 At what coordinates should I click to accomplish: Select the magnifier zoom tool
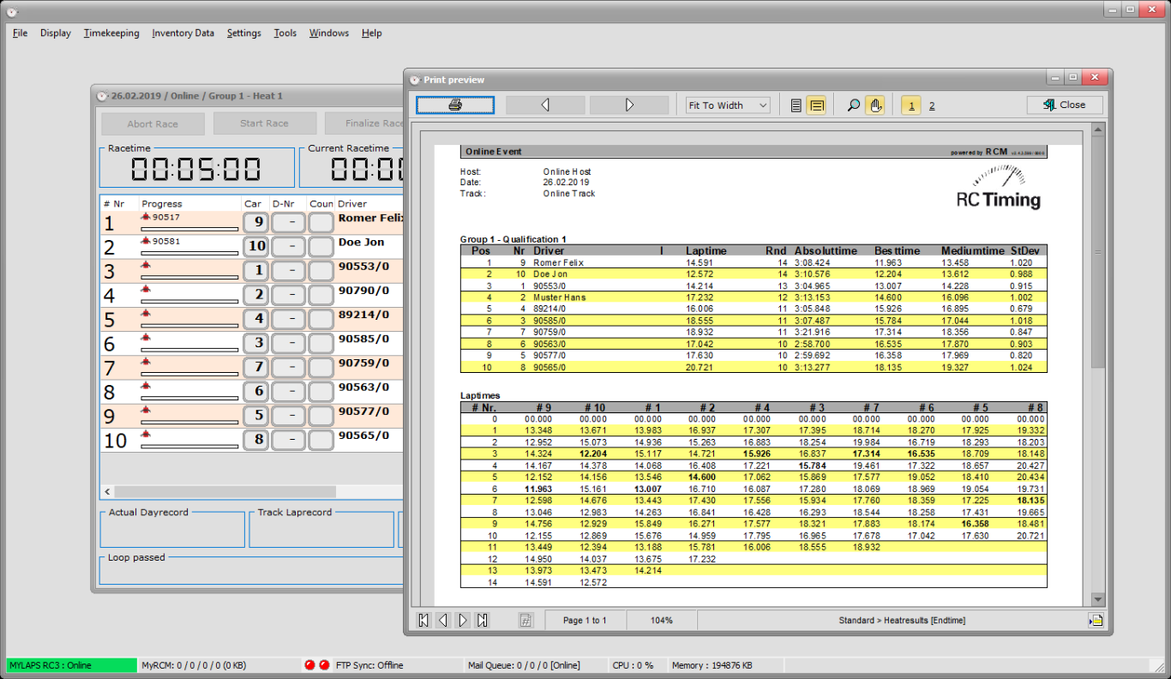853,105
